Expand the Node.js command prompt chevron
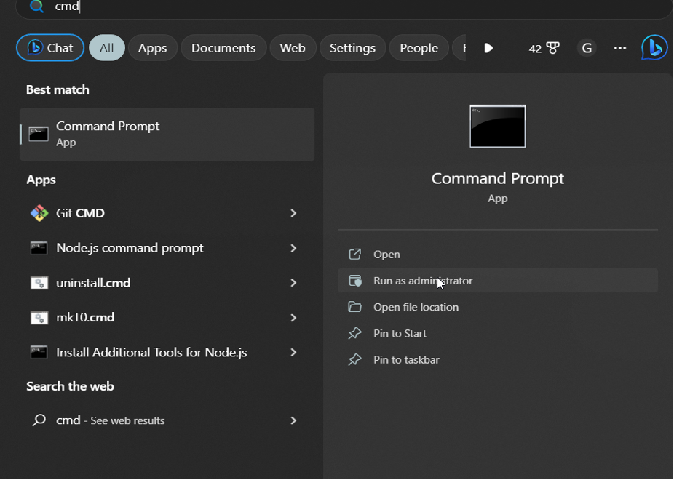Screen dimensions: 674x480 point(293,248)
